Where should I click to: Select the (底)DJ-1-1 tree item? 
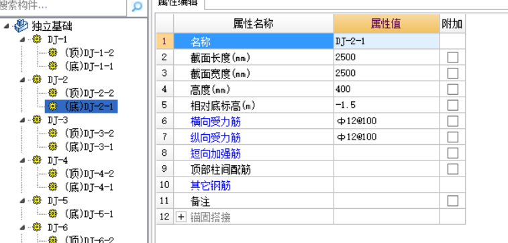pyautogui.click(x=89, y=66)
